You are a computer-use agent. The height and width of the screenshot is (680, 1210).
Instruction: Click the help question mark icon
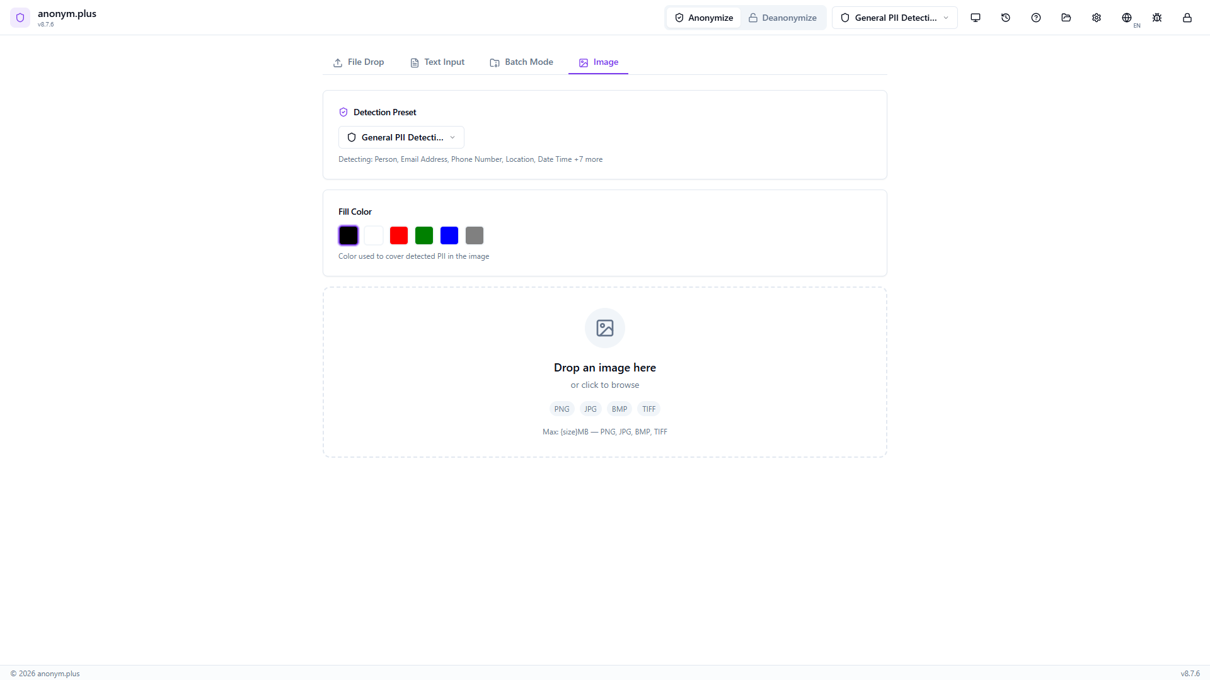[x=1035, y=18]
